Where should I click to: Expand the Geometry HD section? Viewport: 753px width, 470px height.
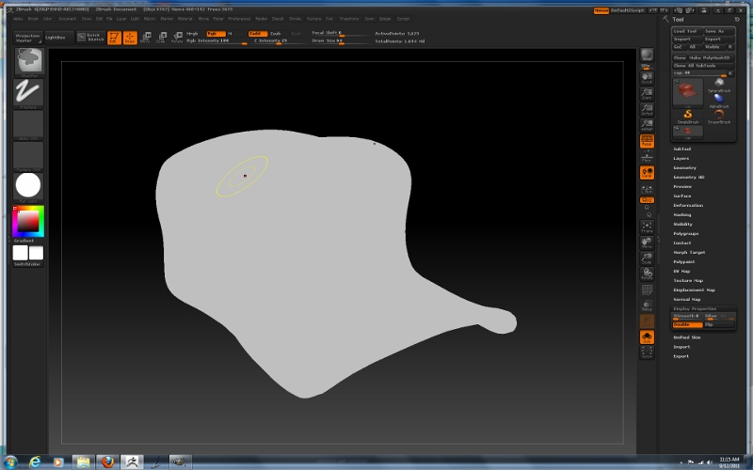pos(689,178)
